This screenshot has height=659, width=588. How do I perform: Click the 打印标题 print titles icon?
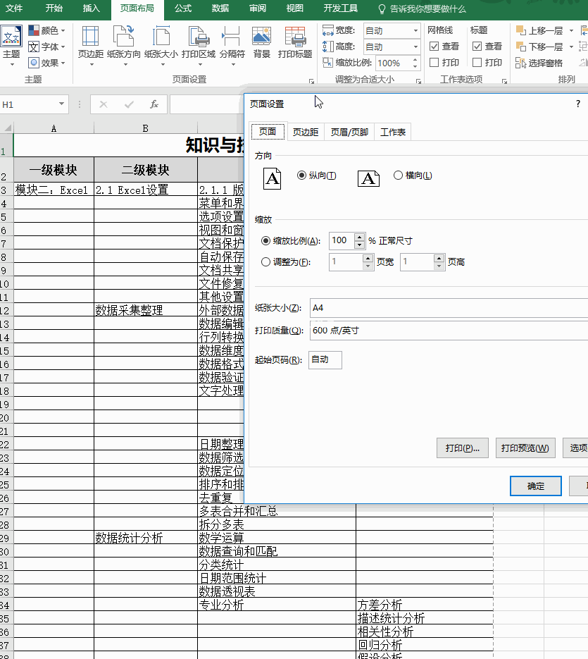[295, 42]
